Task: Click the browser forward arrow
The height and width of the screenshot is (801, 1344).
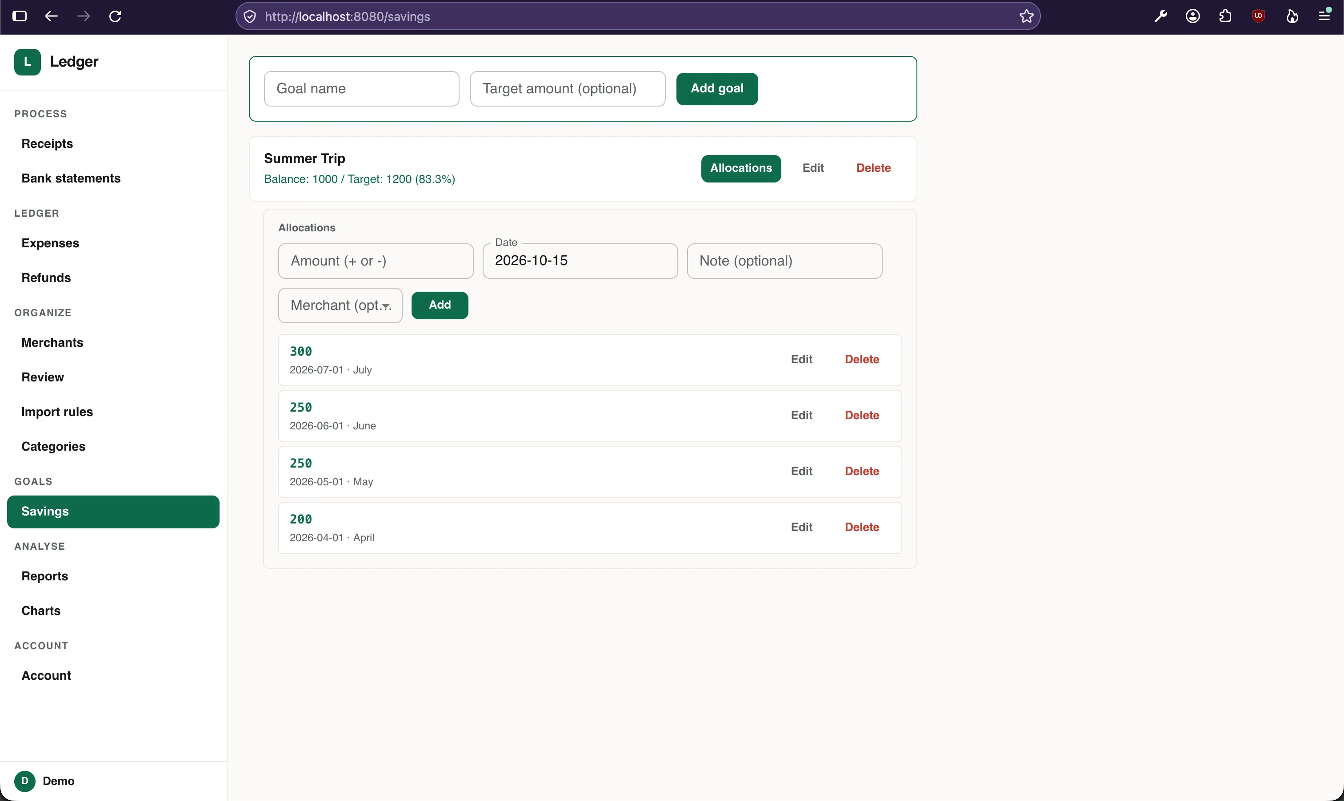Action: (x=83, y=16)
